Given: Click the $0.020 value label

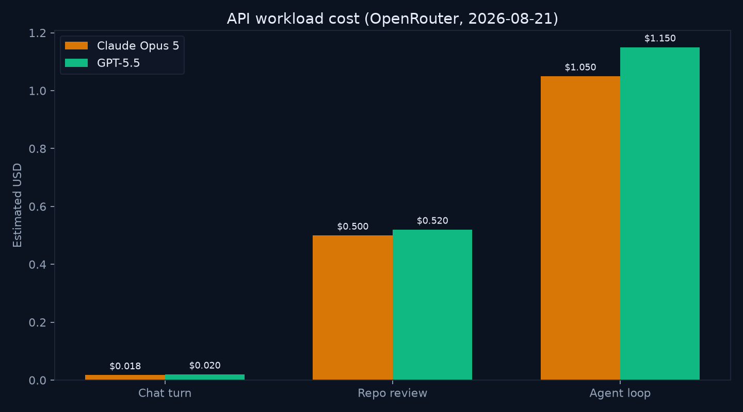Looking at the screenshot, I should point(205,366).
